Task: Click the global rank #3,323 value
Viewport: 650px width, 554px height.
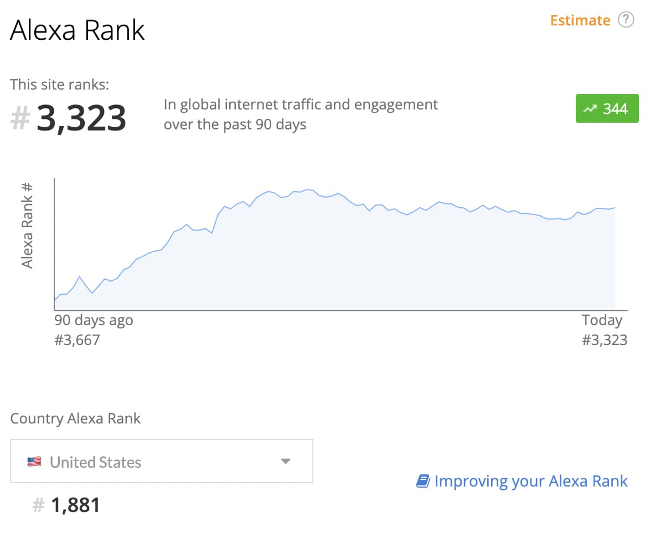Action: [x=69, y=118]
